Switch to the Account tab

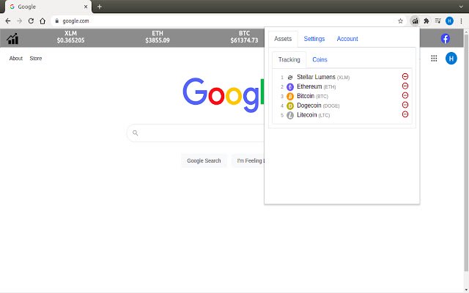pyautogui.click(x=347, y=39)
